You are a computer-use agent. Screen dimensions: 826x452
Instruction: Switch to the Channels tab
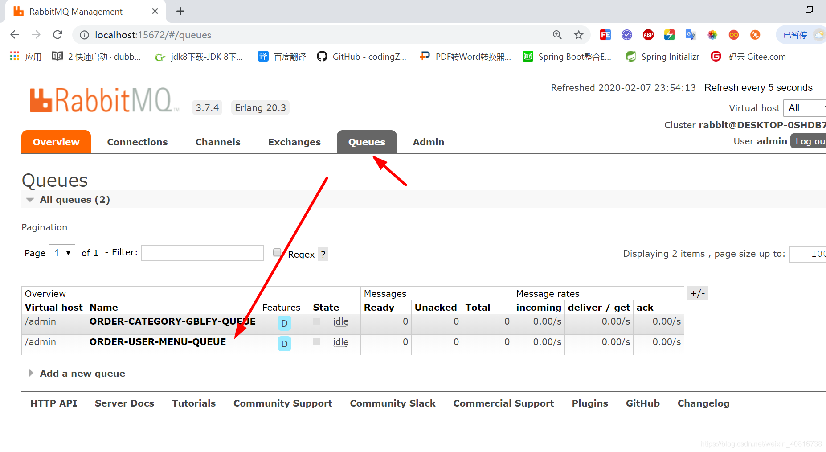pyautogui.click(x=218, y=142)
